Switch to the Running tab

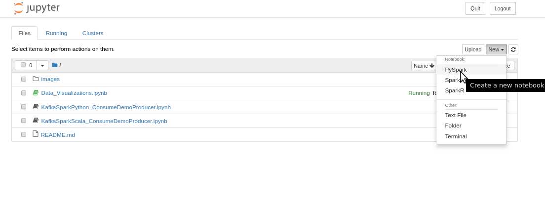click(56, 33)
